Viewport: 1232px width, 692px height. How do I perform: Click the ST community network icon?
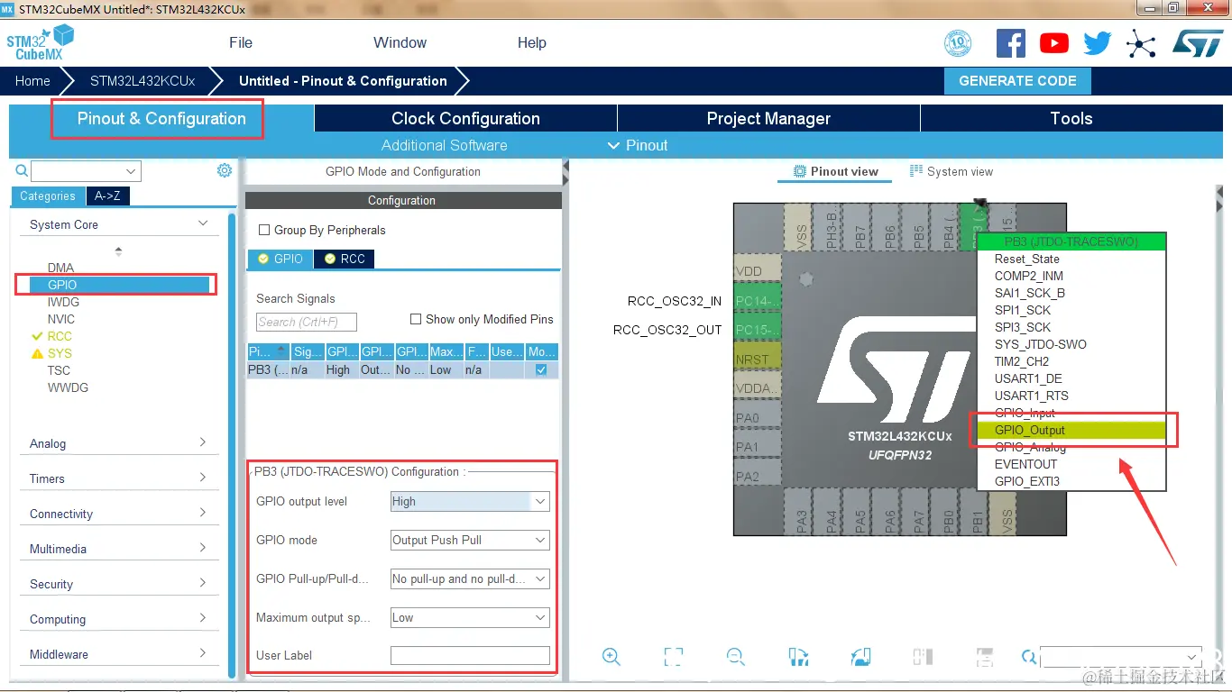tap(1141, 43)
